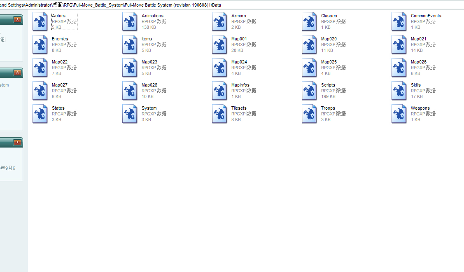Click the Armors file name text
The image size is (464, 272).
238,16
